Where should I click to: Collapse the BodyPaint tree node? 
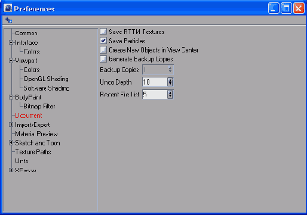pos(11,97)
